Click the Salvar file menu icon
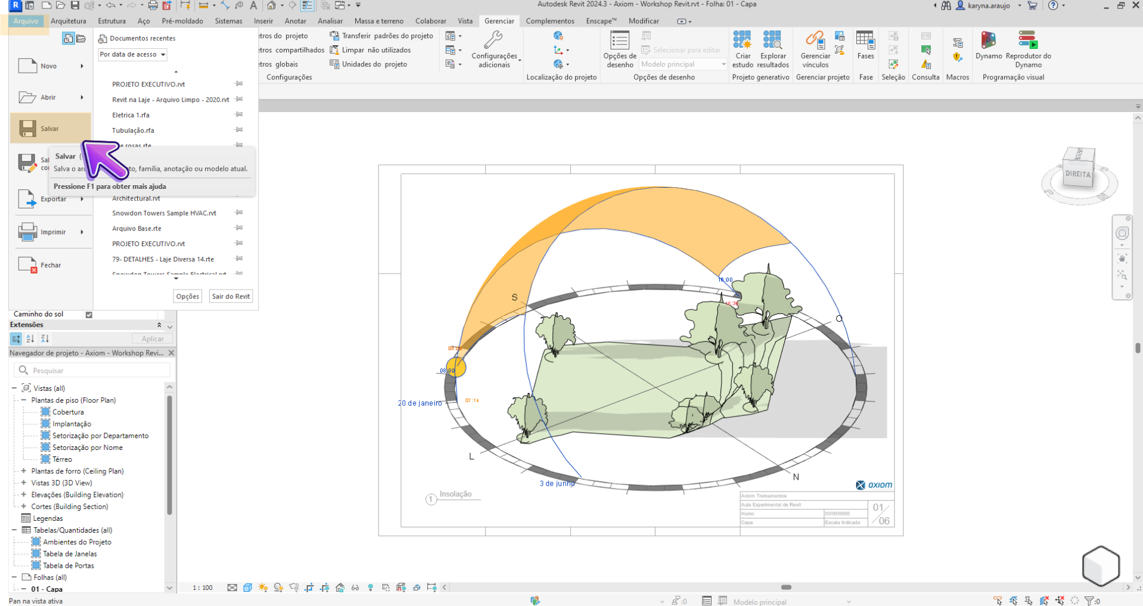The height and width of the screenshot is (606, 1143). (x=27, y=128)
